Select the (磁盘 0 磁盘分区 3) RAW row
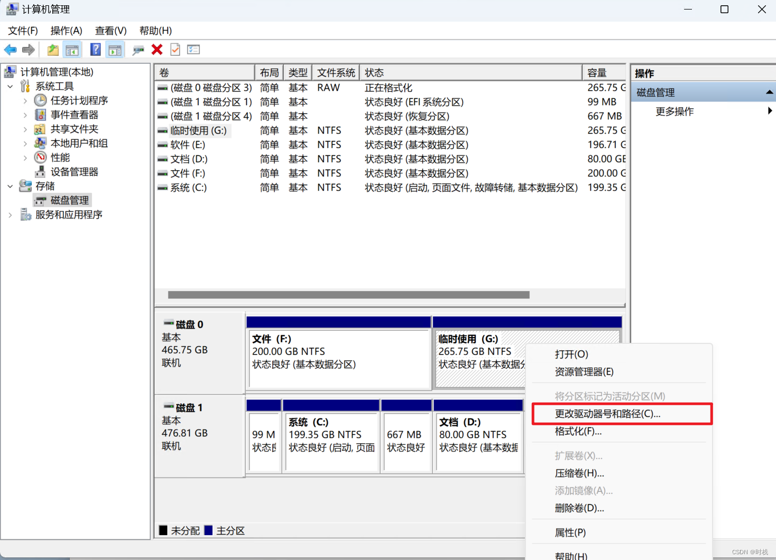 (x=391, y=88)
